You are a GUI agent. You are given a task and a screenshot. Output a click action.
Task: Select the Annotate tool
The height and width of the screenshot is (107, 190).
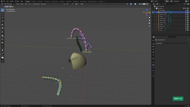(x=3, y=32)
